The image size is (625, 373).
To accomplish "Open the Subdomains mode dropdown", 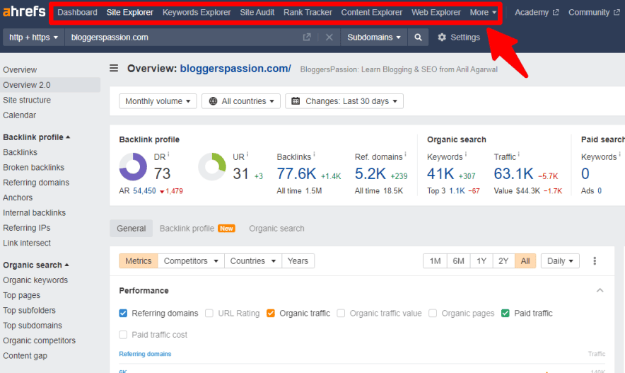I will pos(373,37).
